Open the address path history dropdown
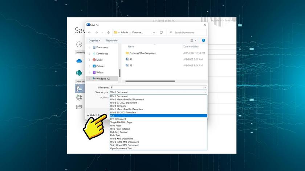 click(x=154, y=33)
